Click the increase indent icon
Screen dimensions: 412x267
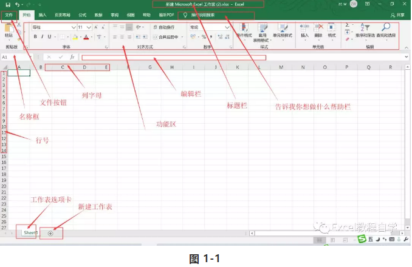tap(145, 37)
